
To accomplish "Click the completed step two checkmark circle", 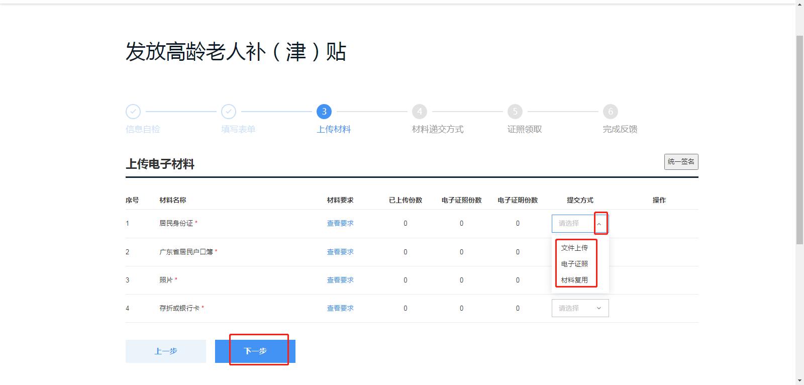I will pos(229,112).
